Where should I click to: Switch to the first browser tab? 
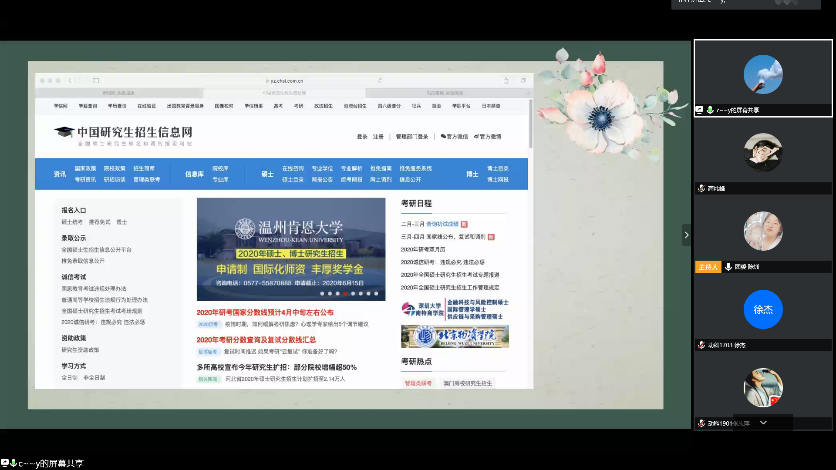118,93
